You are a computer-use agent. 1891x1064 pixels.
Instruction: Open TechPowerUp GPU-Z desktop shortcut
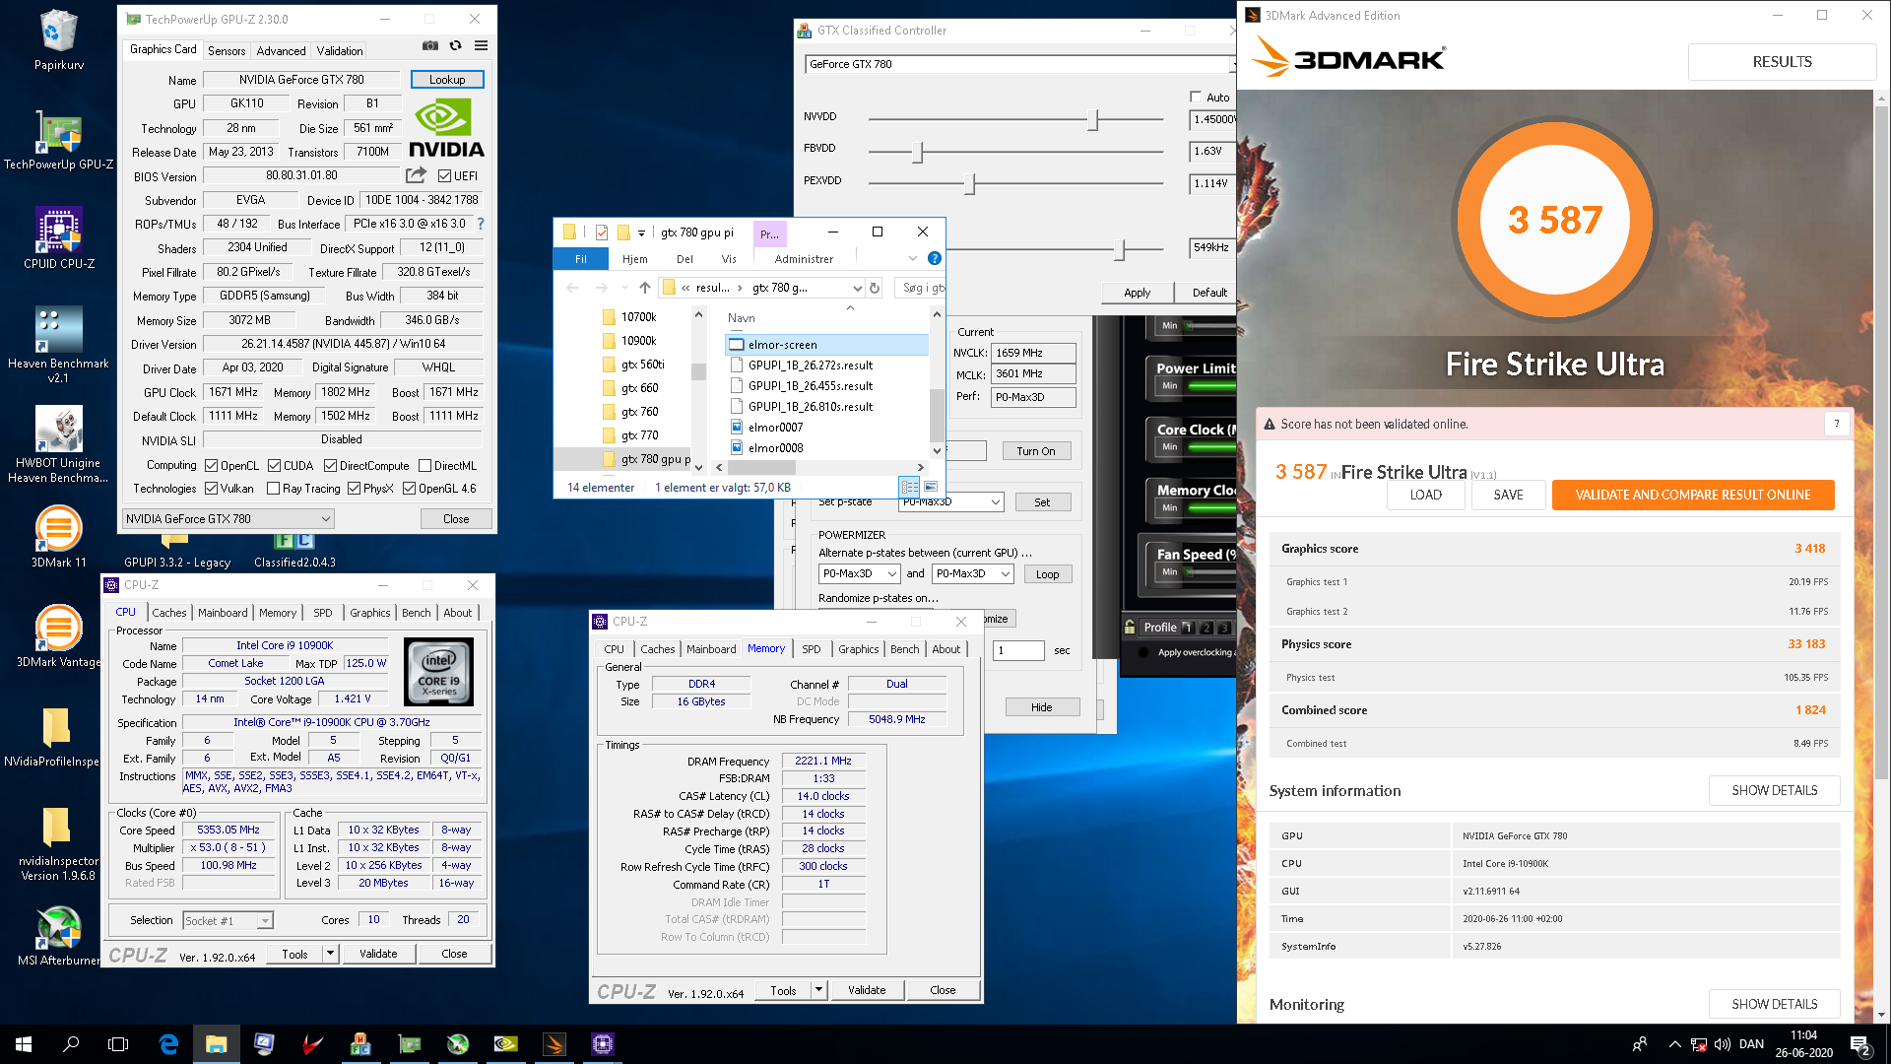coord(58,139)
